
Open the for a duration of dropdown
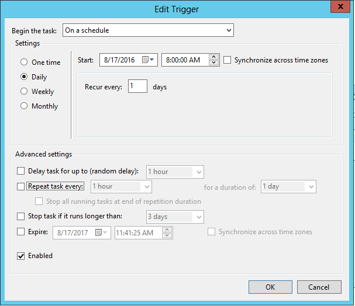[x=289, y=187]
